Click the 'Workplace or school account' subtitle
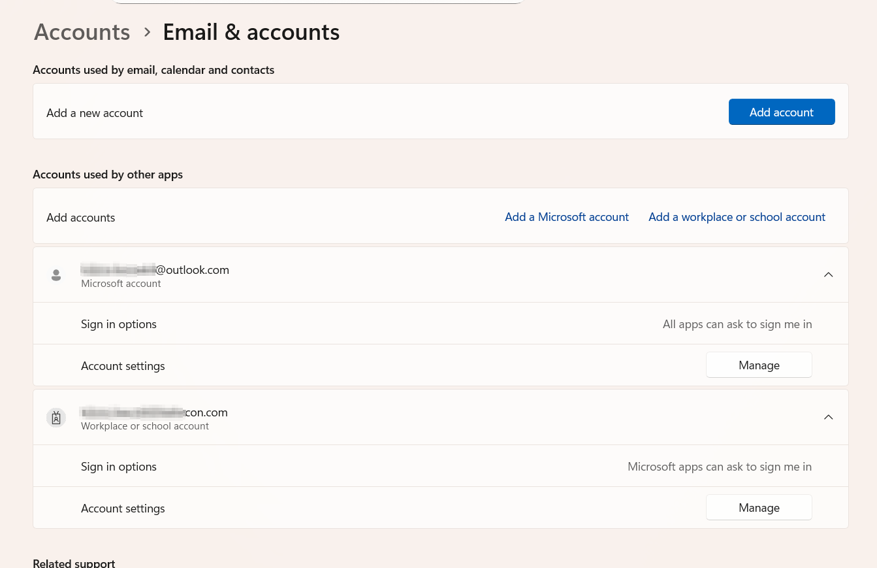Image resolution: width=877 pixels, height=568 pixels. tap(145, 426)
